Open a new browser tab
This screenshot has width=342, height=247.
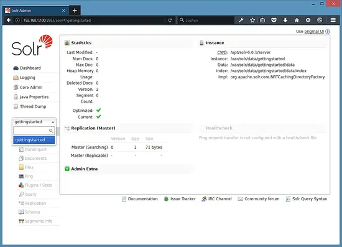pyautogui.click(x=75, y=11)
